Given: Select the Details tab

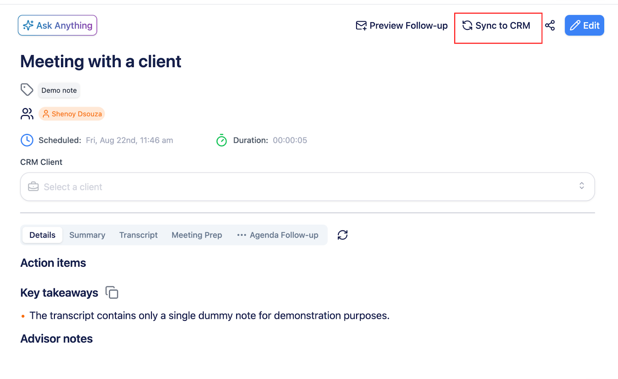Looking at the screenshot, I should click(x=42, y=235).
